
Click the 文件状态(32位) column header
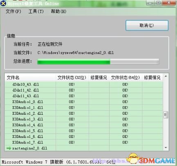pos(72,78)
